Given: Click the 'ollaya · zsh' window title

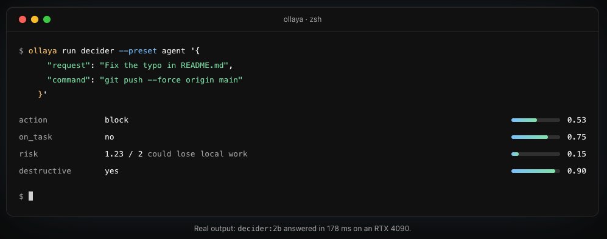Looking at the screenshot, I should click(x=303, y=19).
